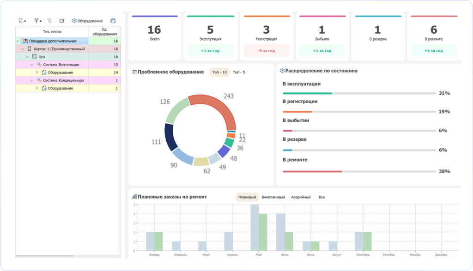Collapse the Цех tree node

pos(27,57)
